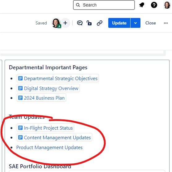Open page restrictions padlock icon
This screenshot has width=172, height=172.
pyautogui.click(x=89, y=23)
